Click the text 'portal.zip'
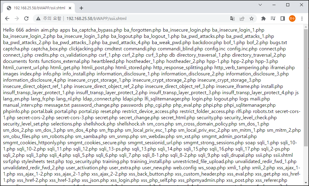Screen dimensions: 309x186 (89, 111)
